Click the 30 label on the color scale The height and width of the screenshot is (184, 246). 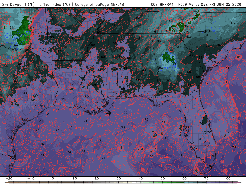point(119,178)
